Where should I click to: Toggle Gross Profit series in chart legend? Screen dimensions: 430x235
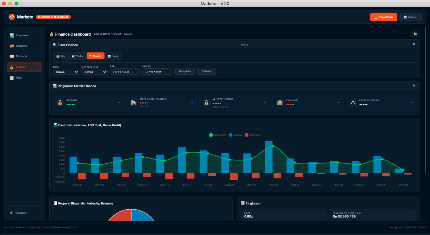click(x=218, y=135)
